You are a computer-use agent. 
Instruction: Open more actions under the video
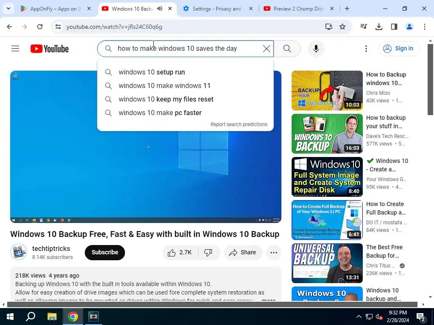[273, 252]
